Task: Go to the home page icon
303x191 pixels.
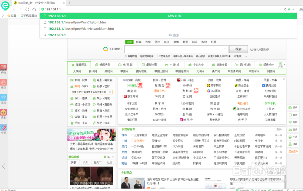Action: coord(34,9)
